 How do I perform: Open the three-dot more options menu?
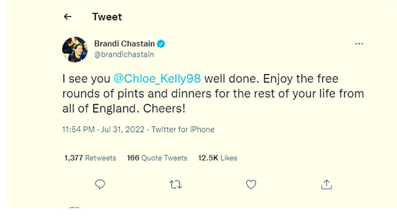[359, 44]
